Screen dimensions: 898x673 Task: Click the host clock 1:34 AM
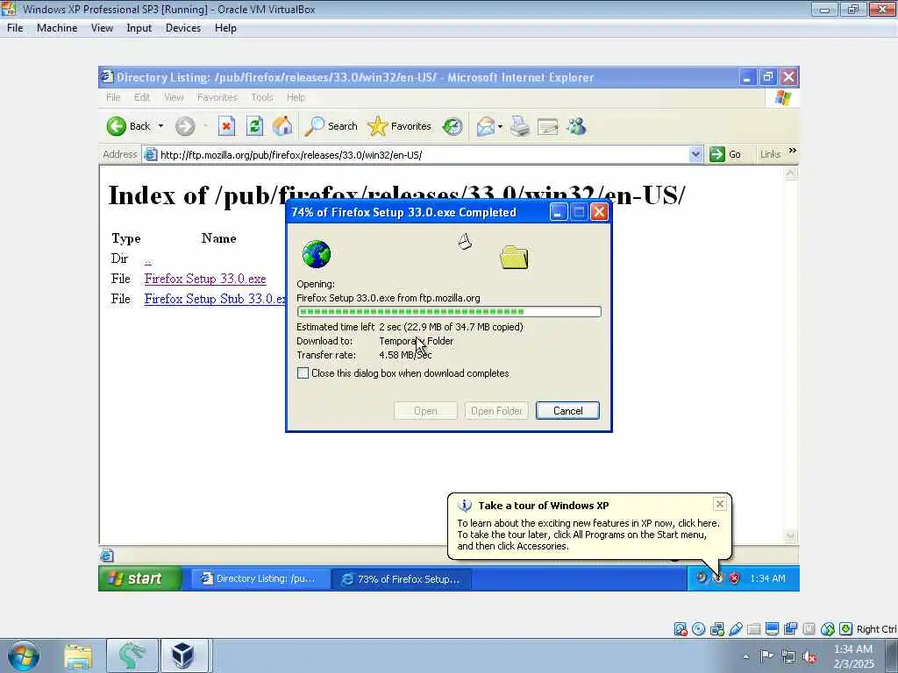pyautogui.click(x=852, y=649)
